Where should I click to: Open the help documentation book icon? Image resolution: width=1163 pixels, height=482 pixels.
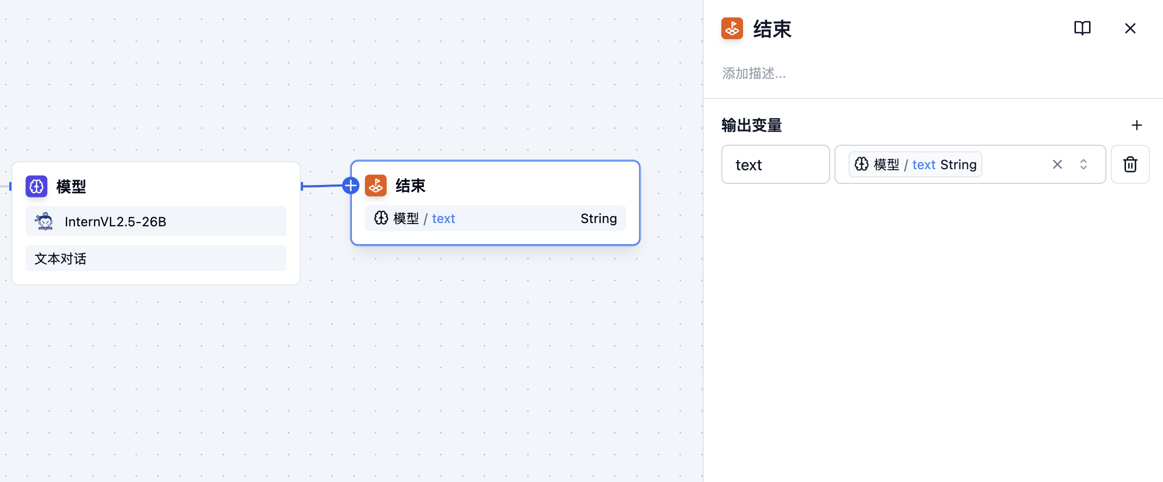1082,28
